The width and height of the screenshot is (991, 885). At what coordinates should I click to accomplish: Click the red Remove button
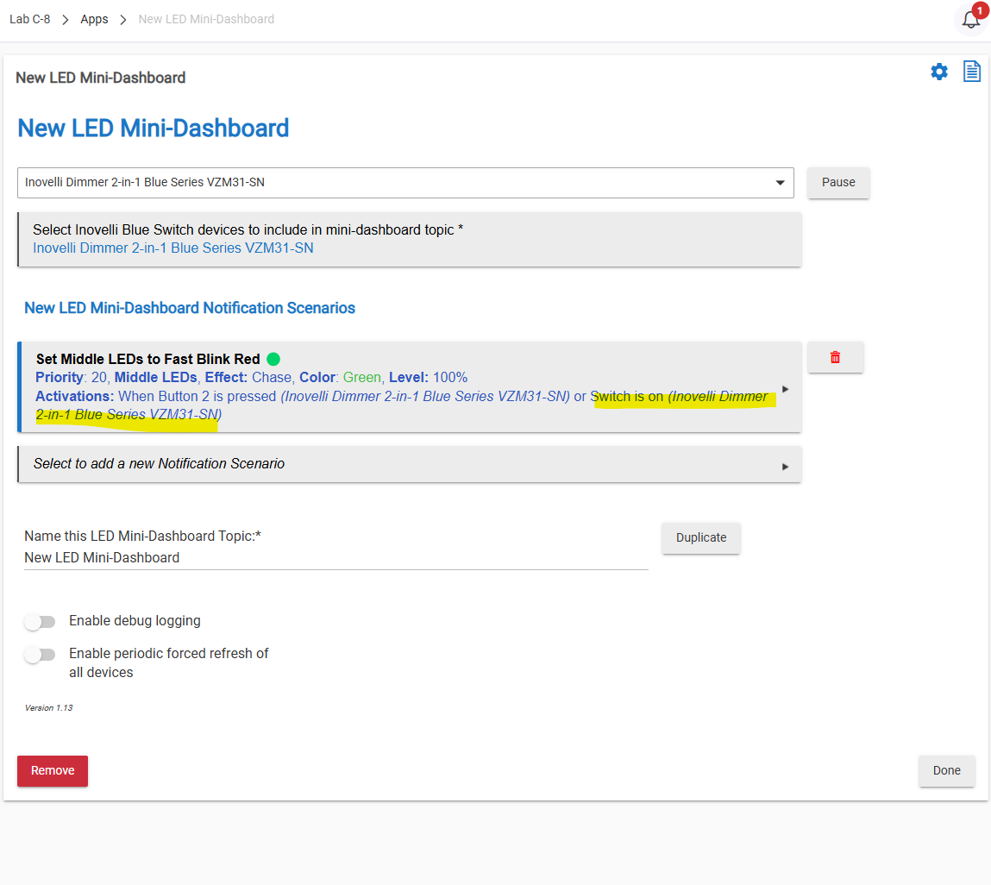tap(53, 770)
